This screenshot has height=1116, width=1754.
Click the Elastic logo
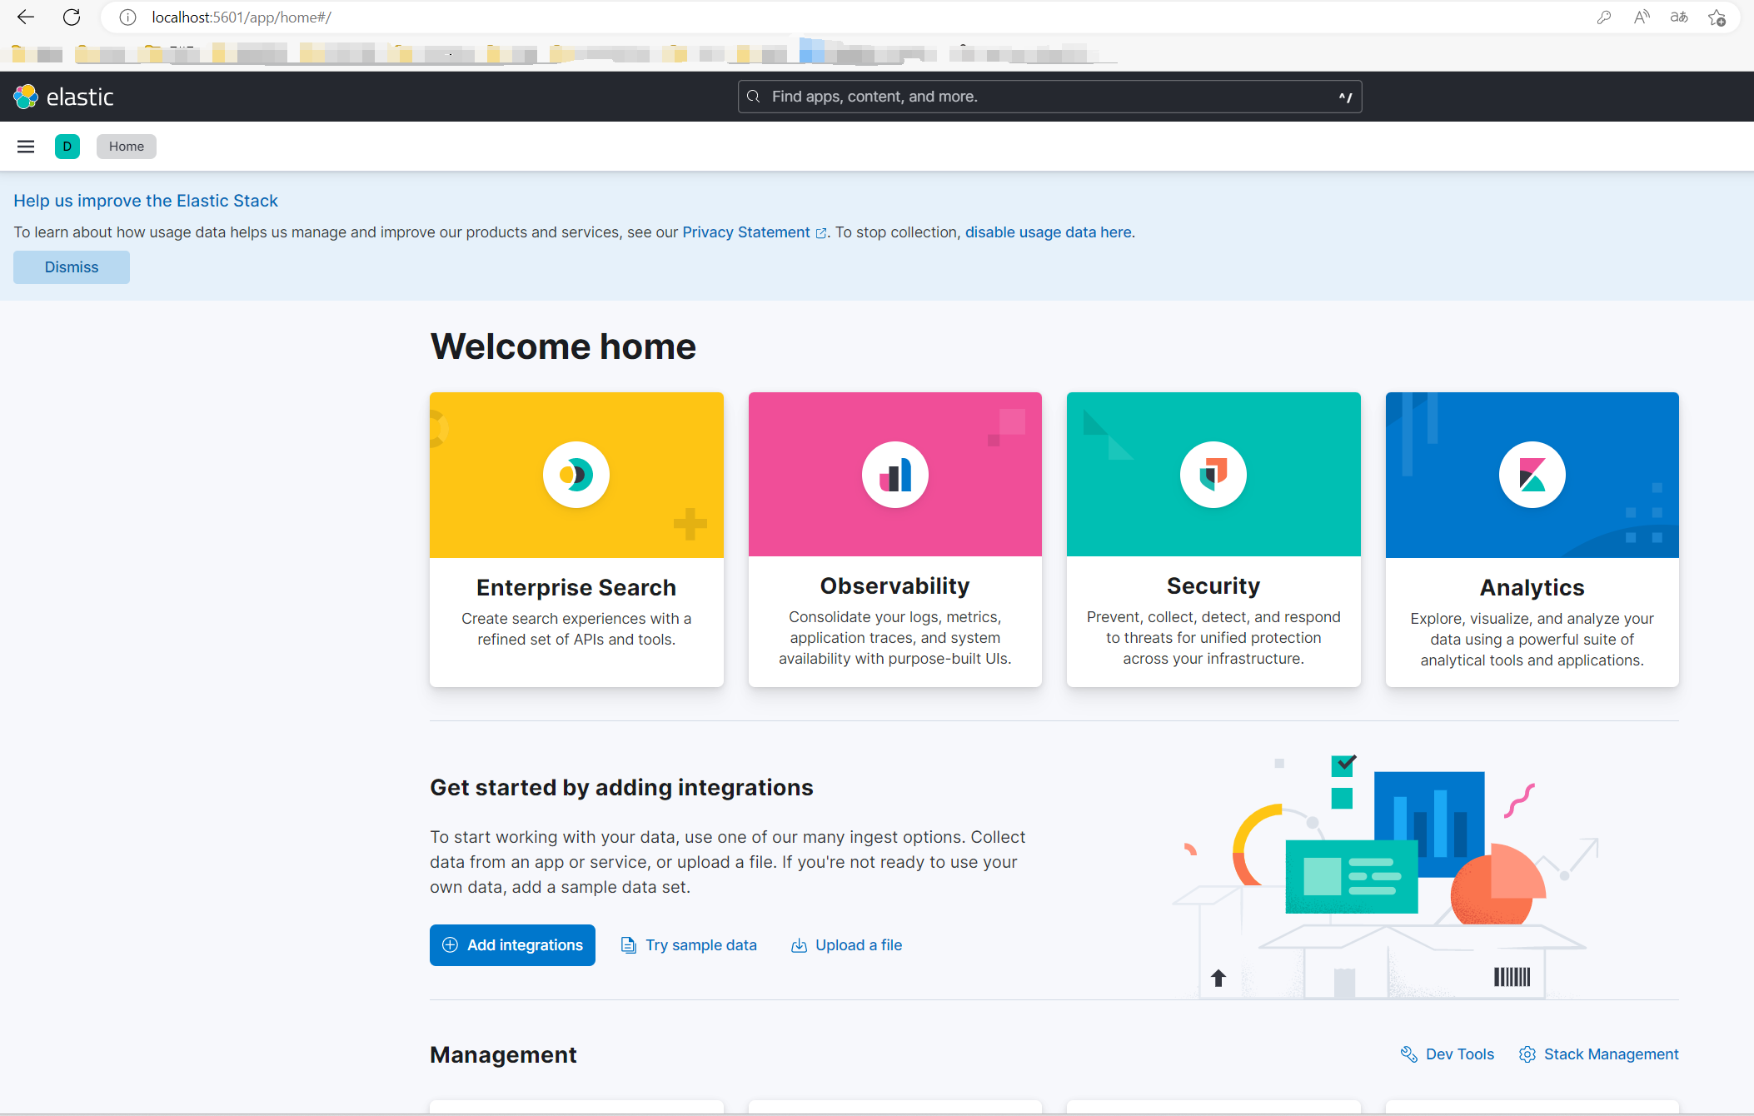click(63, 97)
